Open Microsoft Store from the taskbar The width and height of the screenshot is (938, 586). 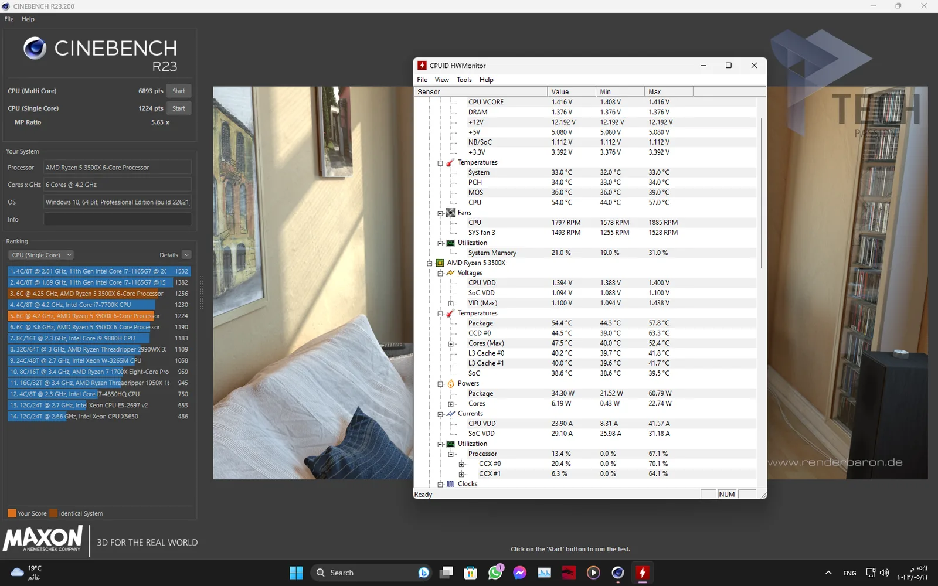471,573
